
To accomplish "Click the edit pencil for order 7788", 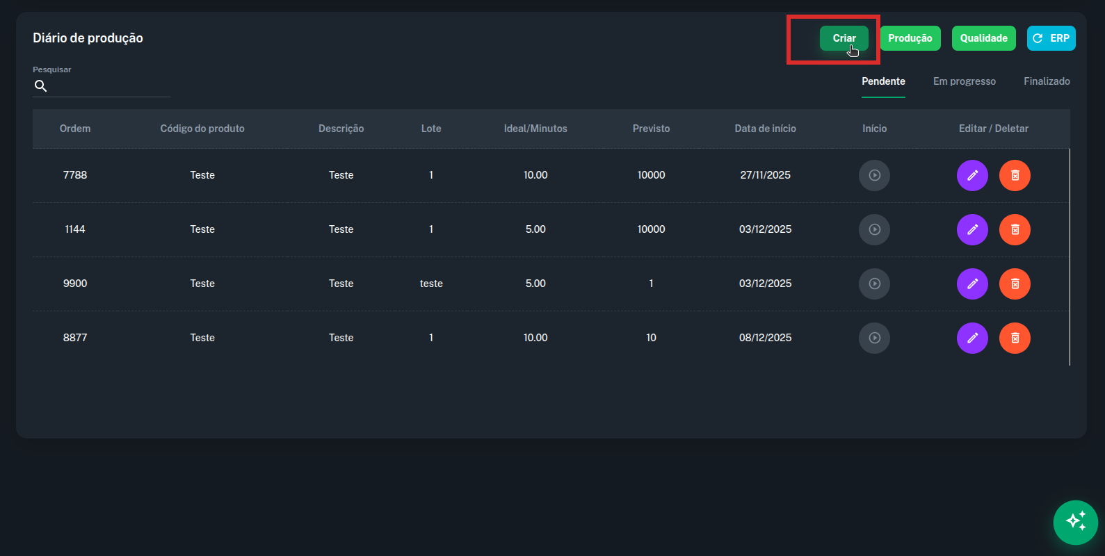I will (x=972, y=175).
